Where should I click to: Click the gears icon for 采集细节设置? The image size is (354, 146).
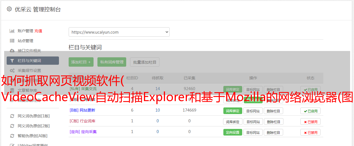[x=12, y=71]
